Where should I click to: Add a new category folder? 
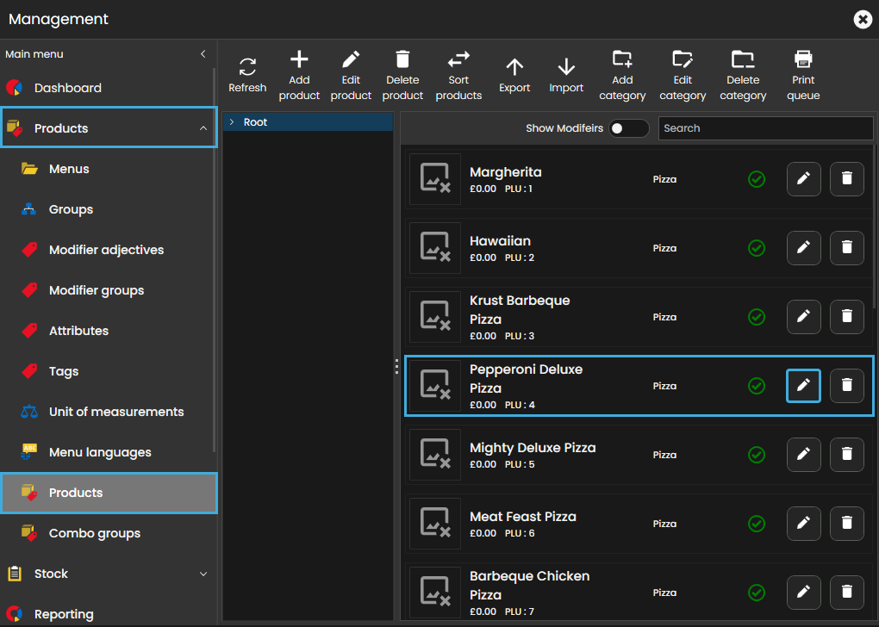[622, 59]
